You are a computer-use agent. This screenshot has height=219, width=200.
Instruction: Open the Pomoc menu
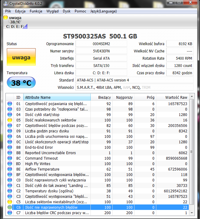(x=80, y=11)
